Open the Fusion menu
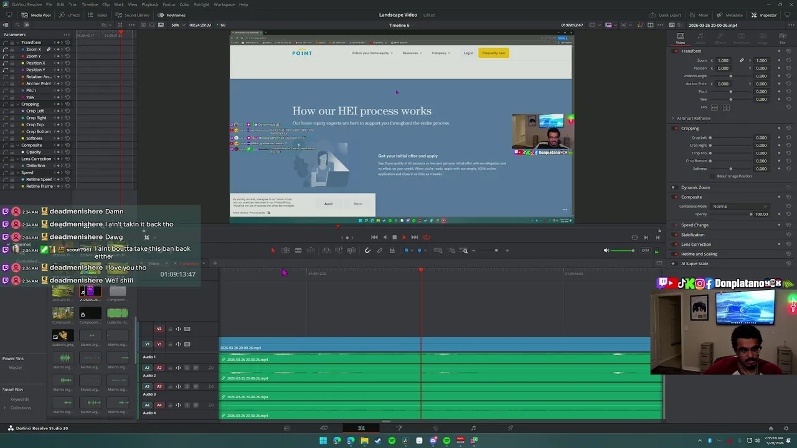Image resolution: width=797 pixels, height=448 pixels. 169,4
